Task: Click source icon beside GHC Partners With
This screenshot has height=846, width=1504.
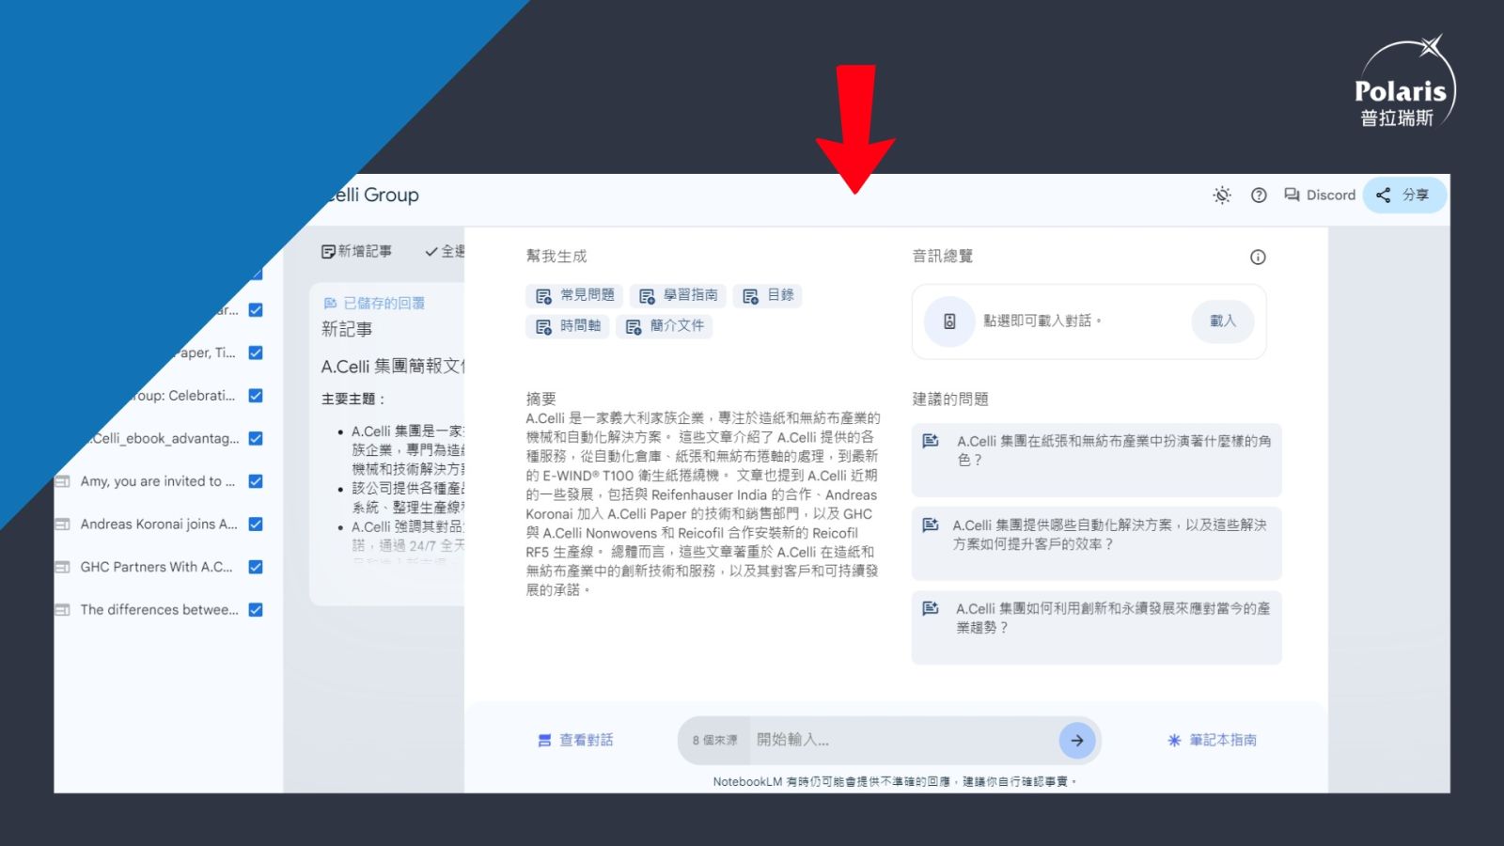Action: [62, 567]
